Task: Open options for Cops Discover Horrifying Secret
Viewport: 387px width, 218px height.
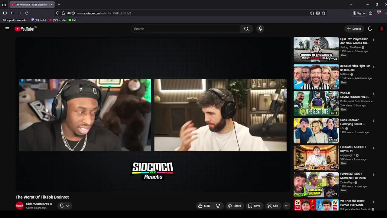Action: pyautogui.click(x=374, y=120)
